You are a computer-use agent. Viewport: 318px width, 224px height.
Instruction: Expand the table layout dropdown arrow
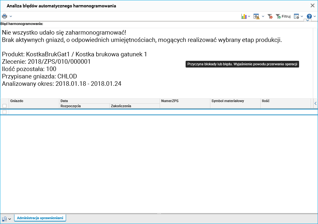[x=302, y=16]
